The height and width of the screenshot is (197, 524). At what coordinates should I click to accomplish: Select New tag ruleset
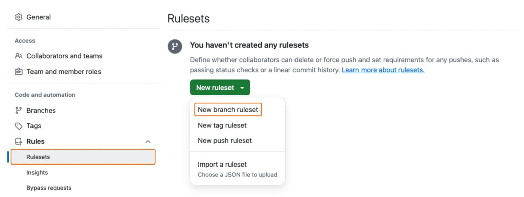coord(222,125)
